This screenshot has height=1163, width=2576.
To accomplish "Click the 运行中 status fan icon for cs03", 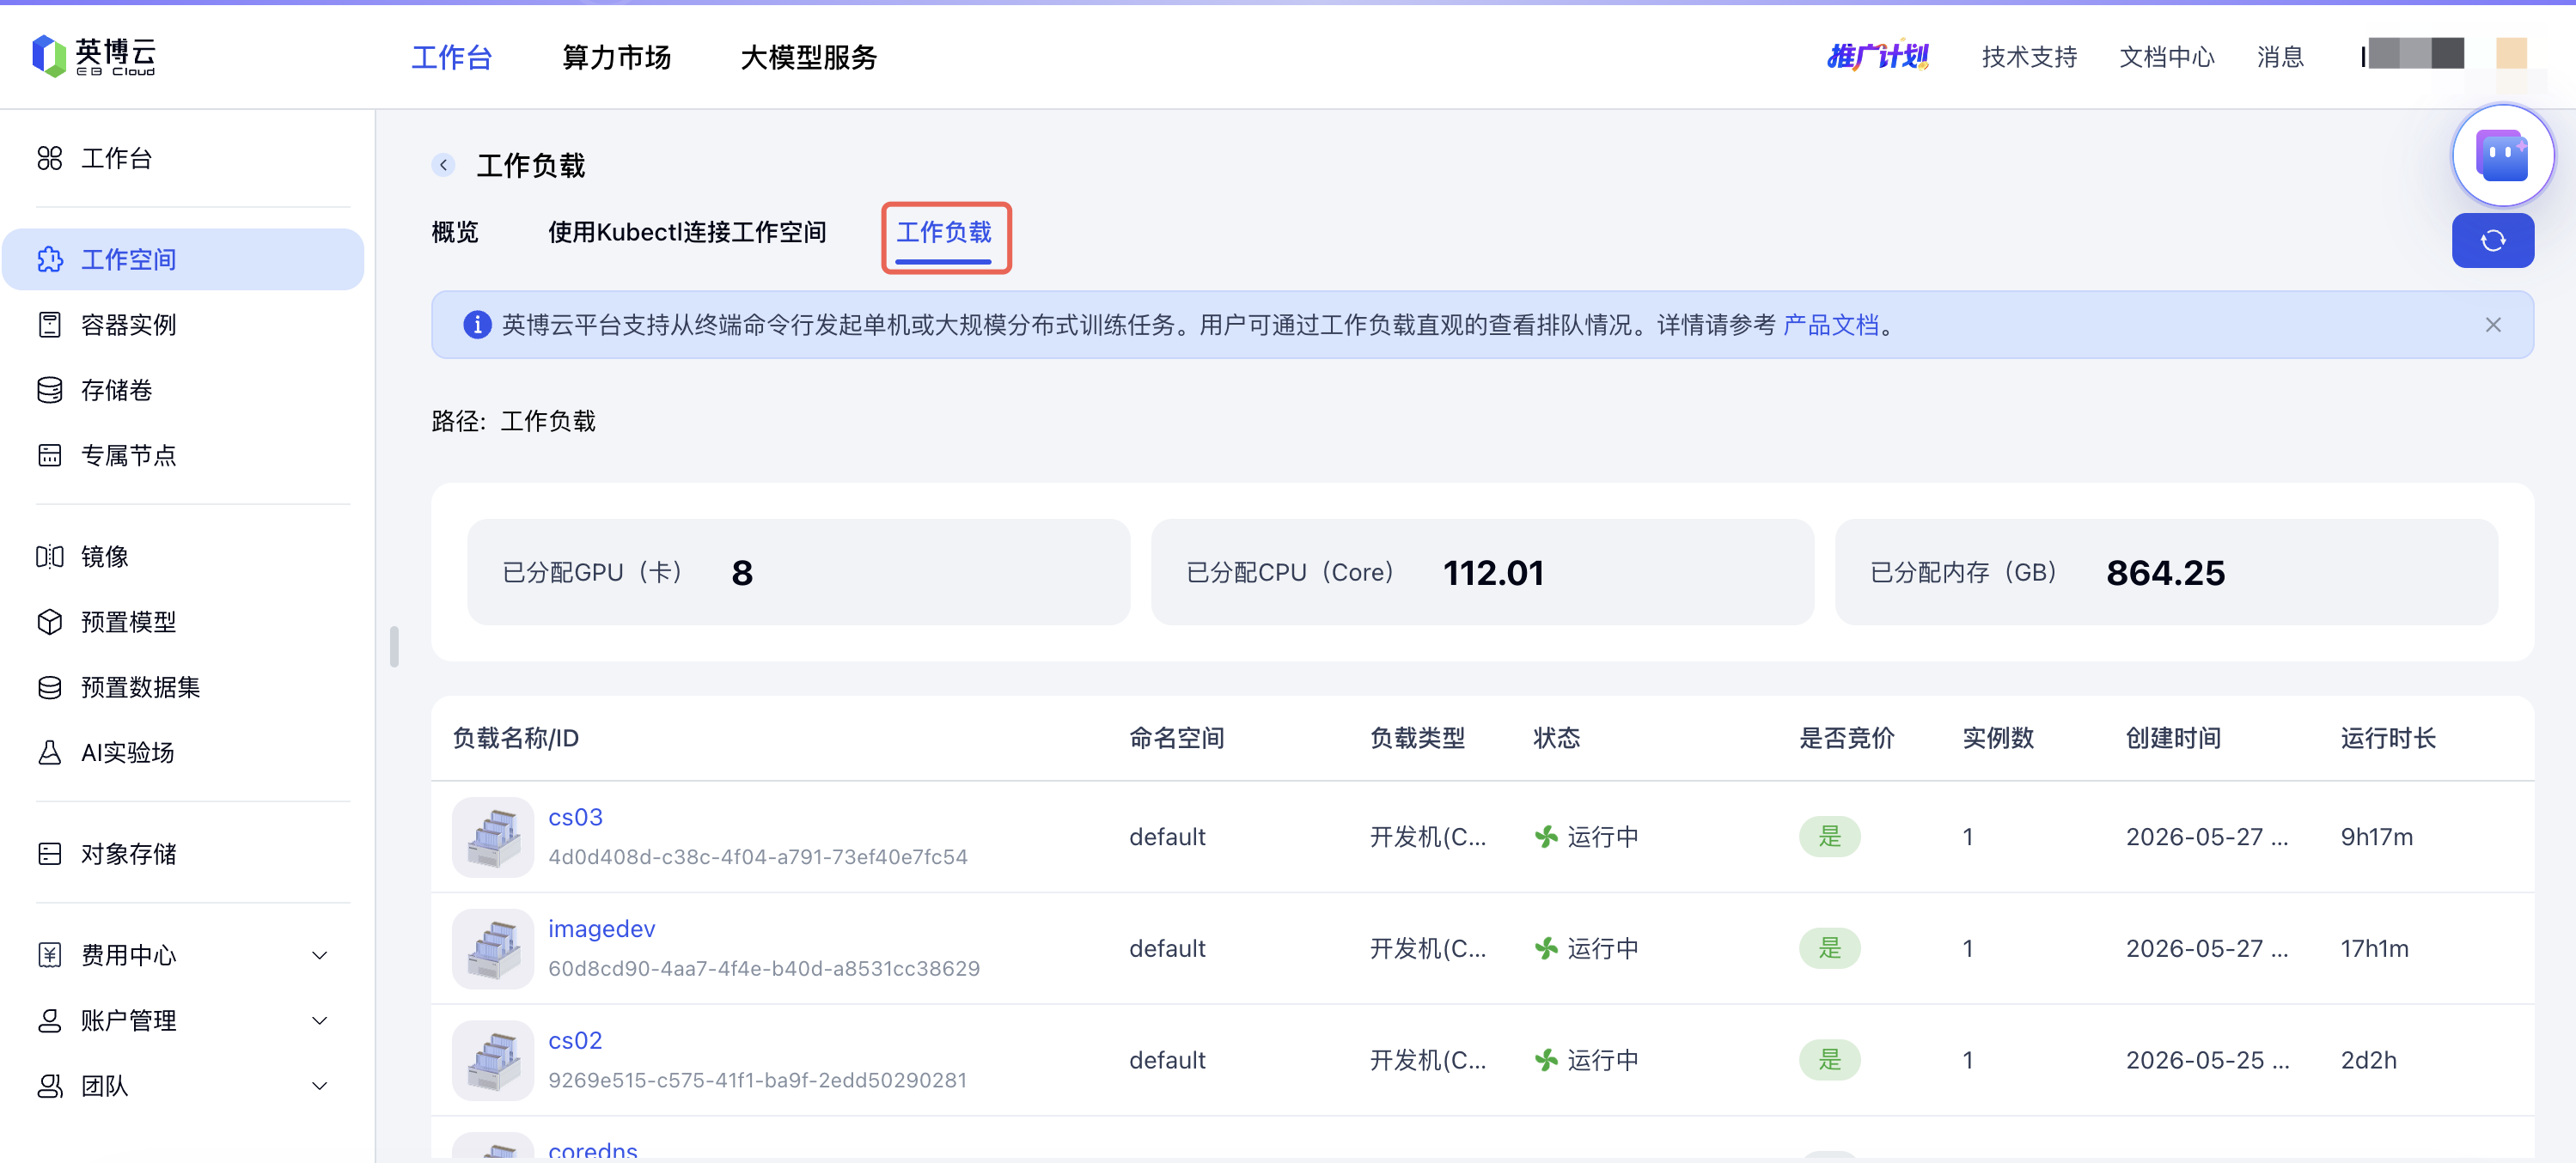I will click(x=1546, y=837).
